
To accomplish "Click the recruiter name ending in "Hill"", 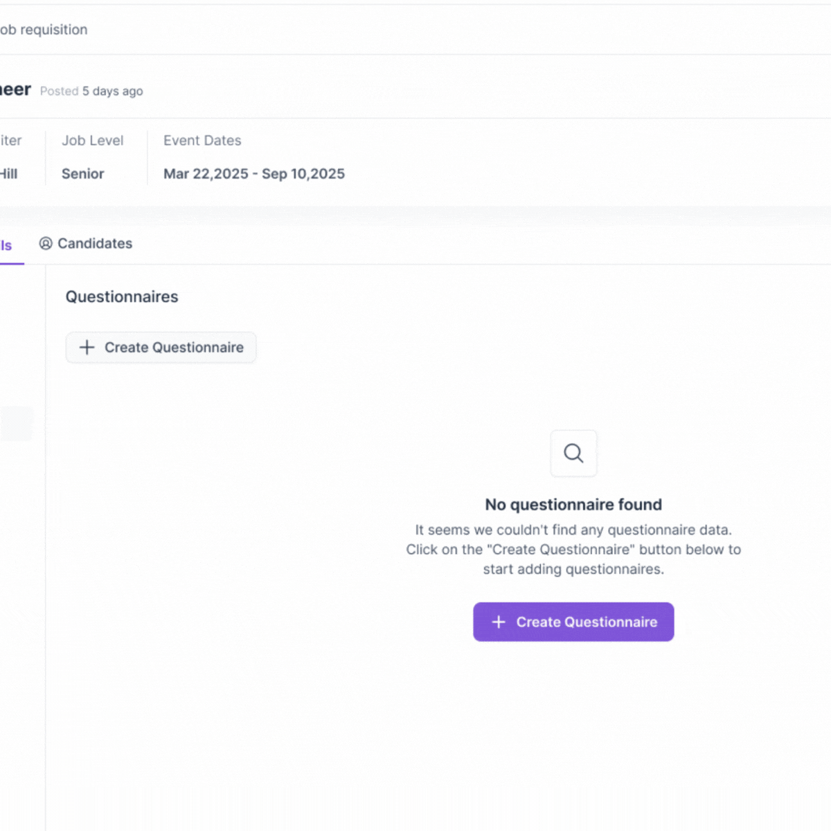I will coord(8,174).
